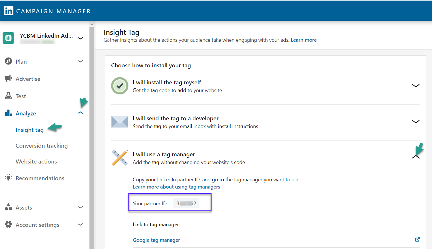This screenshot has height=249, width=432.
Task: Click the partner ID value field
Action: tap(186, 203)
